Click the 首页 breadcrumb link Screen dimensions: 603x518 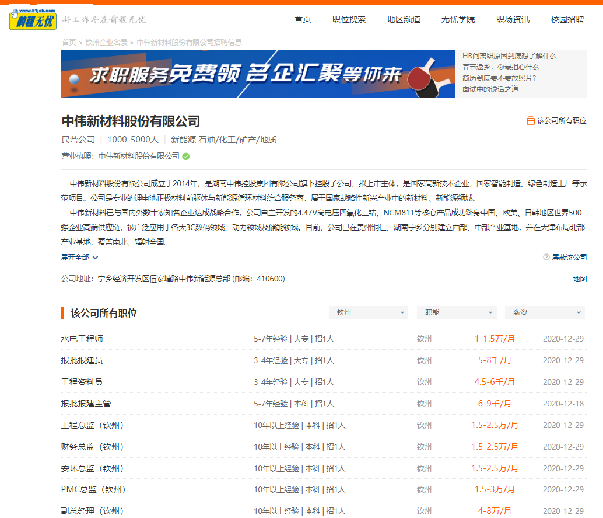tap(69, 43)
